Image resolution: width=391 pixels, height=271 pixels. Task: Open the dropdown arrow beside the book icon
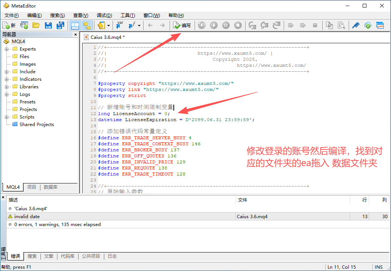108,25
